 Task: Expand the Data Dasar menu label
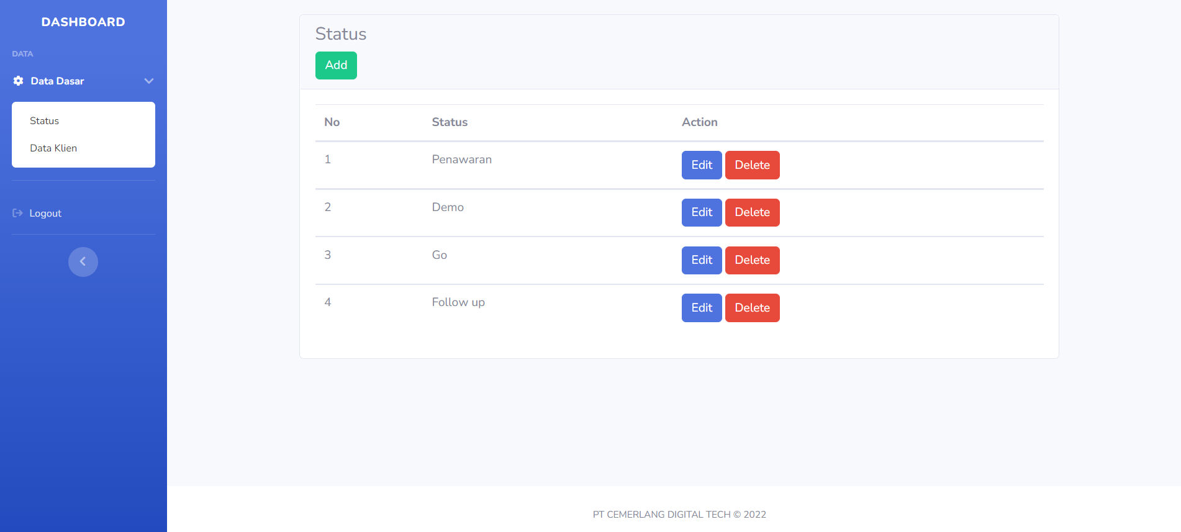pos(57,81)
